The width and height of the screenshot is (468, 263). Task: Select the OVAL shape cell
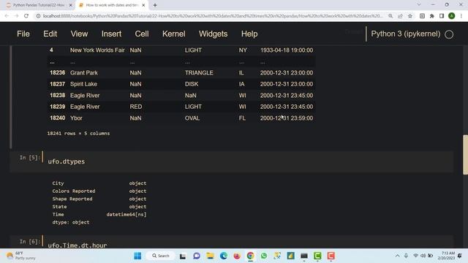192,118
